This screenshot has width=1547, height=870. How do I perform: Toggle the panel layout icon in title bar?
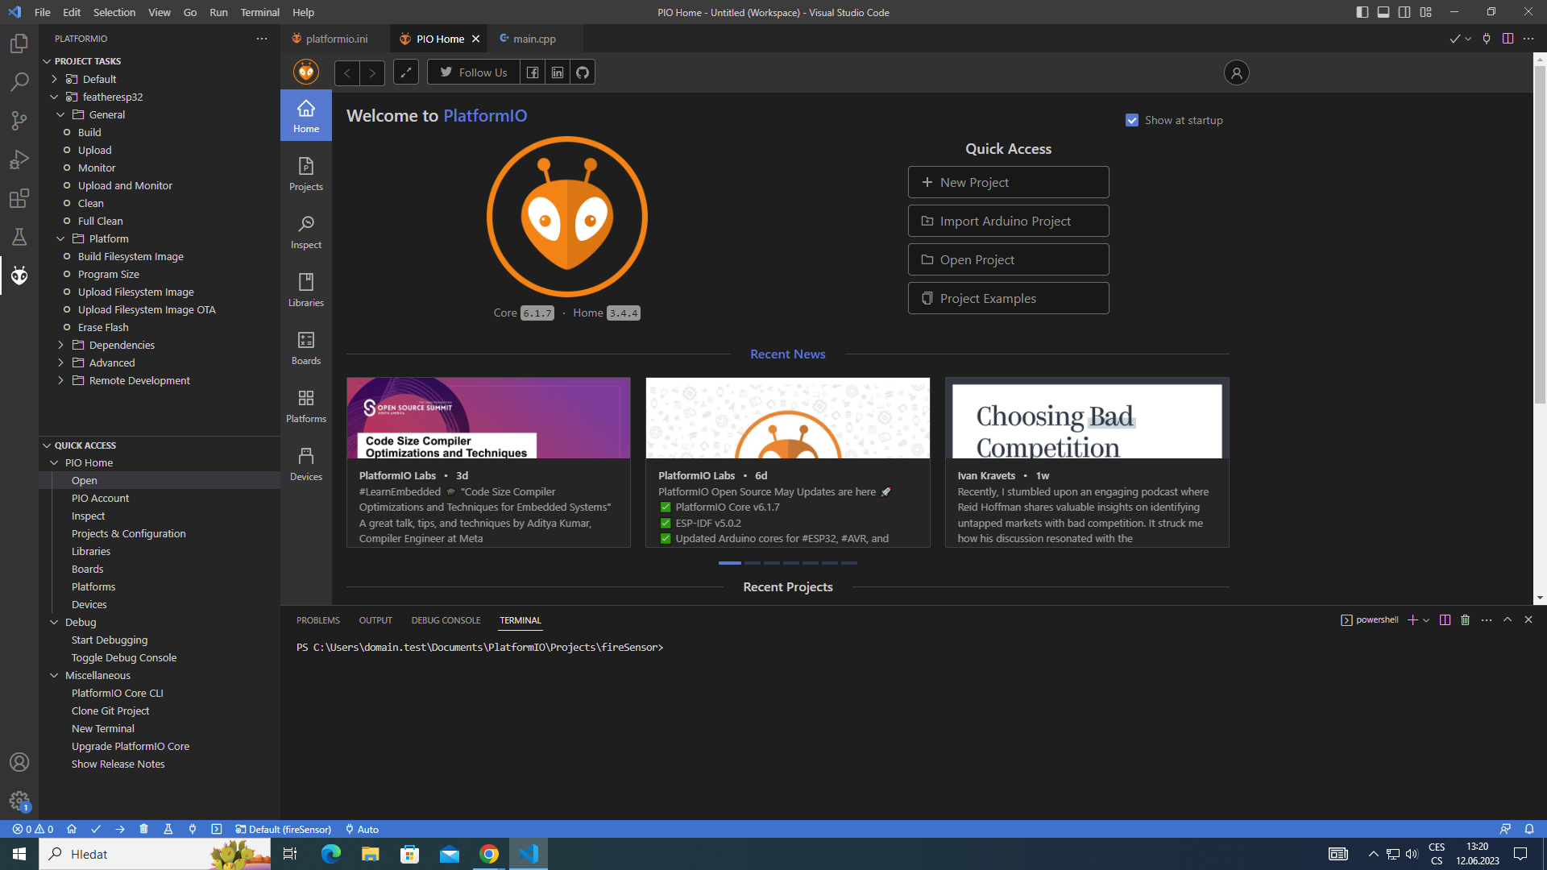tap(1383, 12)
